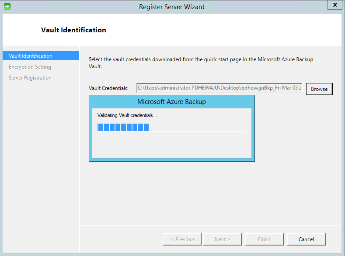Select the highlighted Vault Identification sidebar step

[x=31, y=56]
